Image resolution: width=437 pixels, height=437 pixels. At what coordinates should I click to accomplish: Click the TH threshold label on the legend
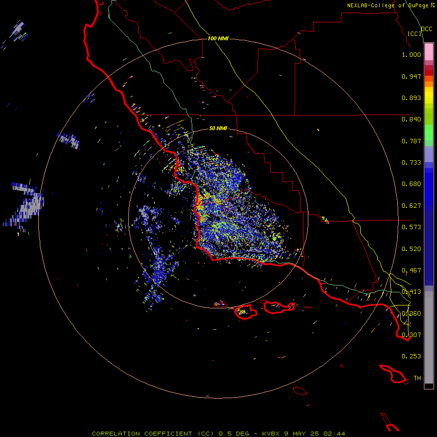point(417,378)
